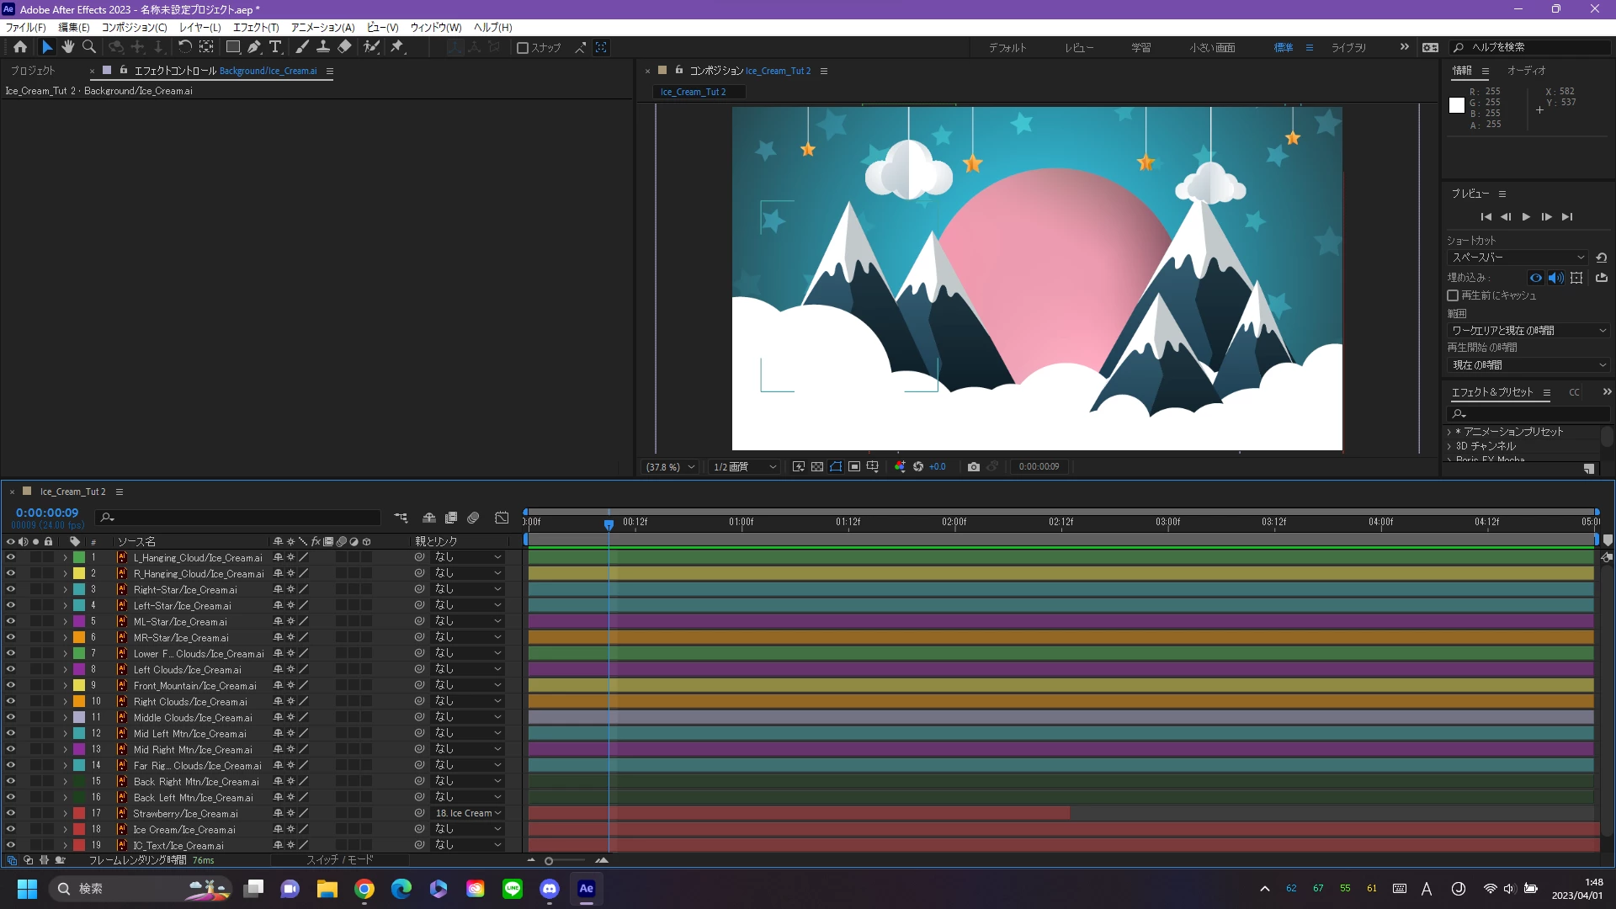Select the Zoom magnifier tool

coord(89,47)
